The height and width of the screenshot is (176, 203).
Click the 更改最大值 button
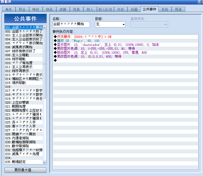pyautogui.click(x=25, y=170)
